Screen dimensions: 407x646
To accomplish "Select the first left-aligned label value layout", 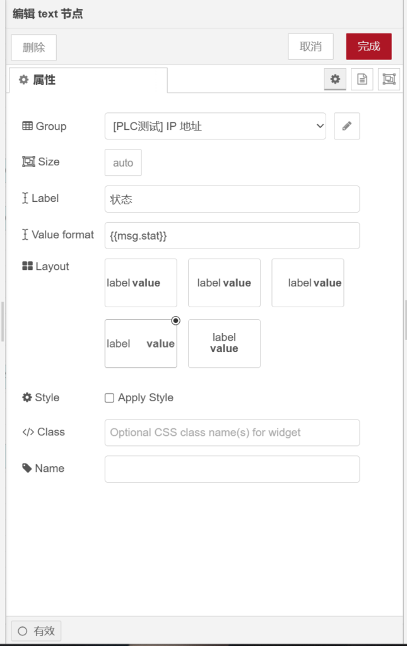I will (x=141, y=283).
